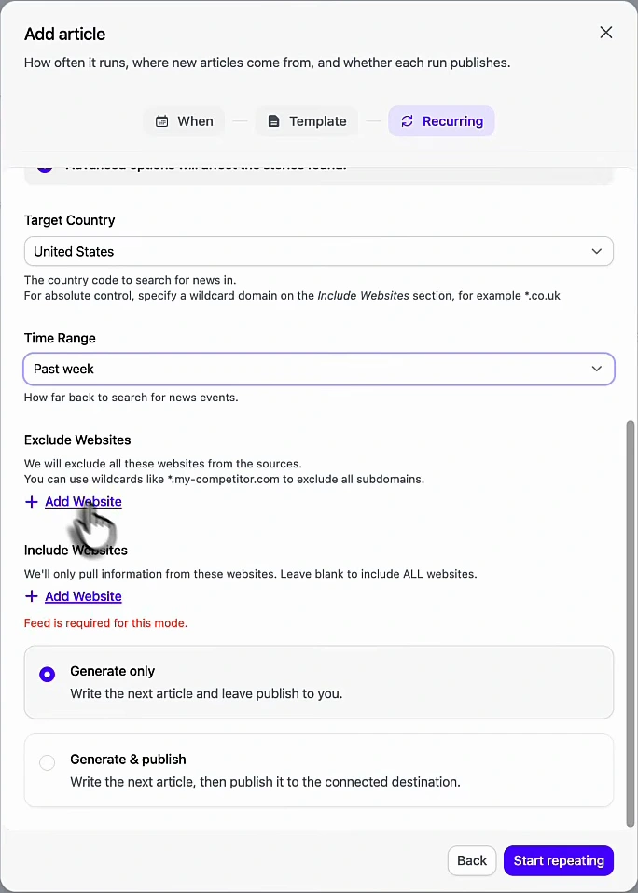Click 'Write the next article, then publish it' description

click(x=265, y=782)
